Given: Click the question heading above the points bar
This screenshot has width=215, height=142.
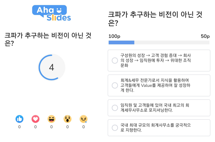Looking at the screenshot, I should 155,19.
